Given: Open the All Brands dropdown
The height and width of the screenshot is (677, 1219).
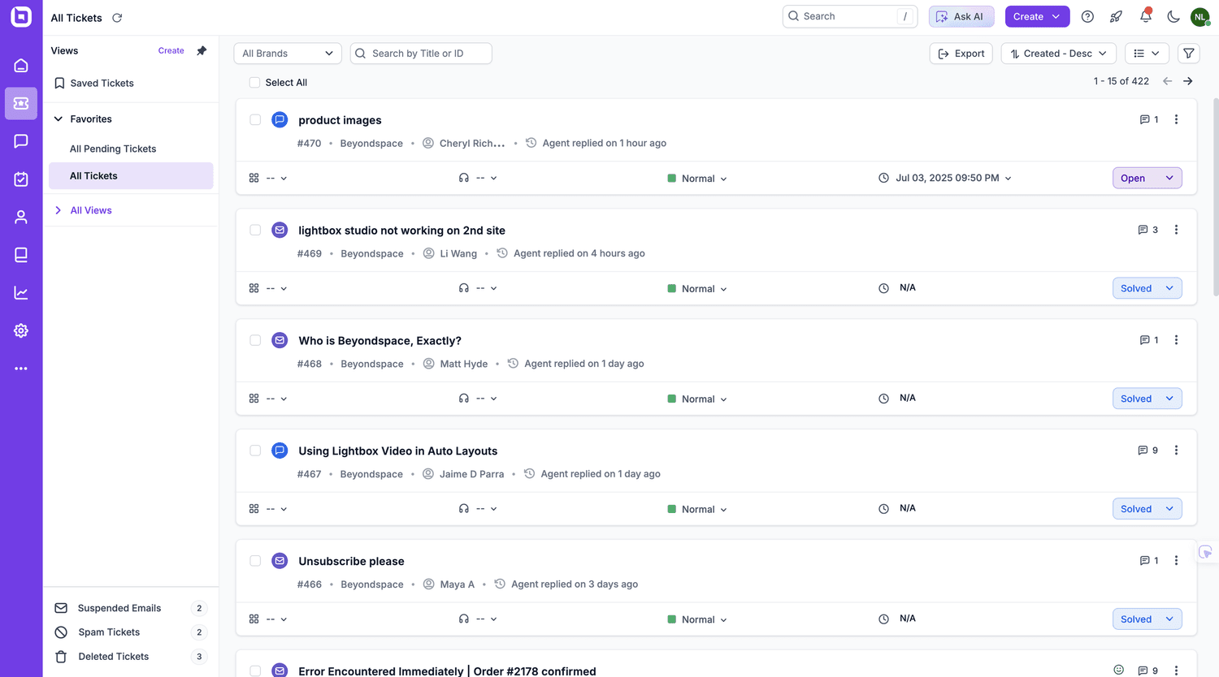Looking at the screenshot, I should pos(288,54).
